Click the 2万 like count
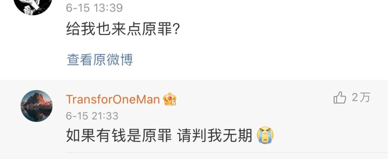This screenshot has width=388, height=159. tap(361, 97)
